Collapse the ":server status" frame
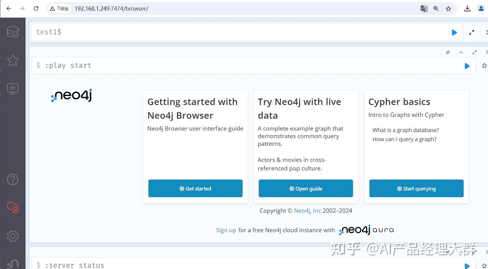The width and height of the screenshot is (488, 269). pyautogui.click(x=461, y=252)
